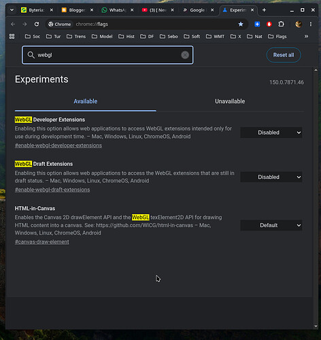The image size is (321, 340).
Task: Expand WebGL Developer Extensions Disabled dropdown
Action: (271, 133)
